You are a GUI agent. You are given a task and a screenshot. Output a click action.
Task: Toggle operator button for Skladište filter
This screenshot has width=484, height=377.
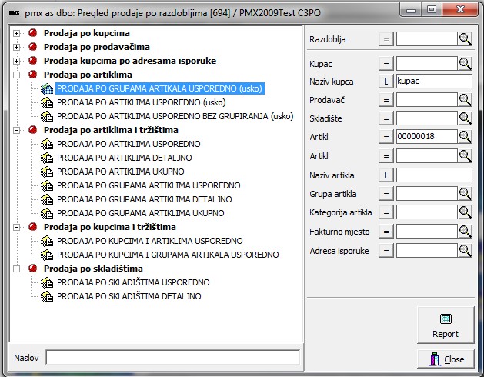(x=386, y=118)
